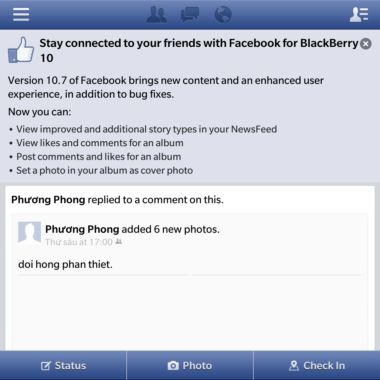Click the update banner headline text
This screenshot has width=380, height=380.
click(199, 50)
